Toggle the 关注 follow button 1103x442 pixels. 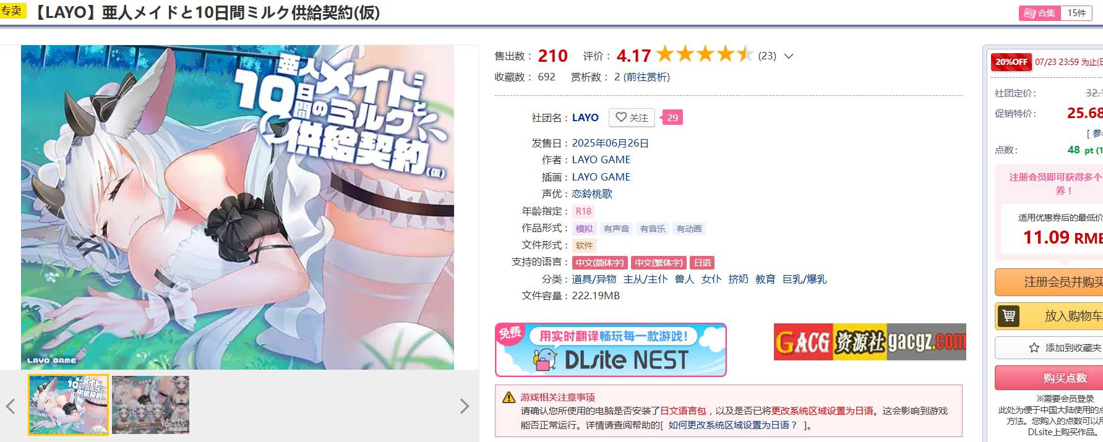632,117
